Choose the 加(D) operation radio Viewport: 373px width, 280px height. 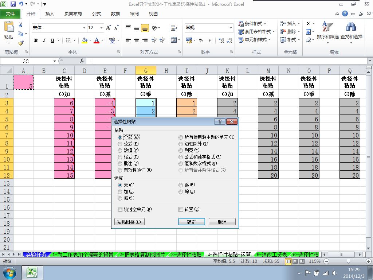pos(120,192)
